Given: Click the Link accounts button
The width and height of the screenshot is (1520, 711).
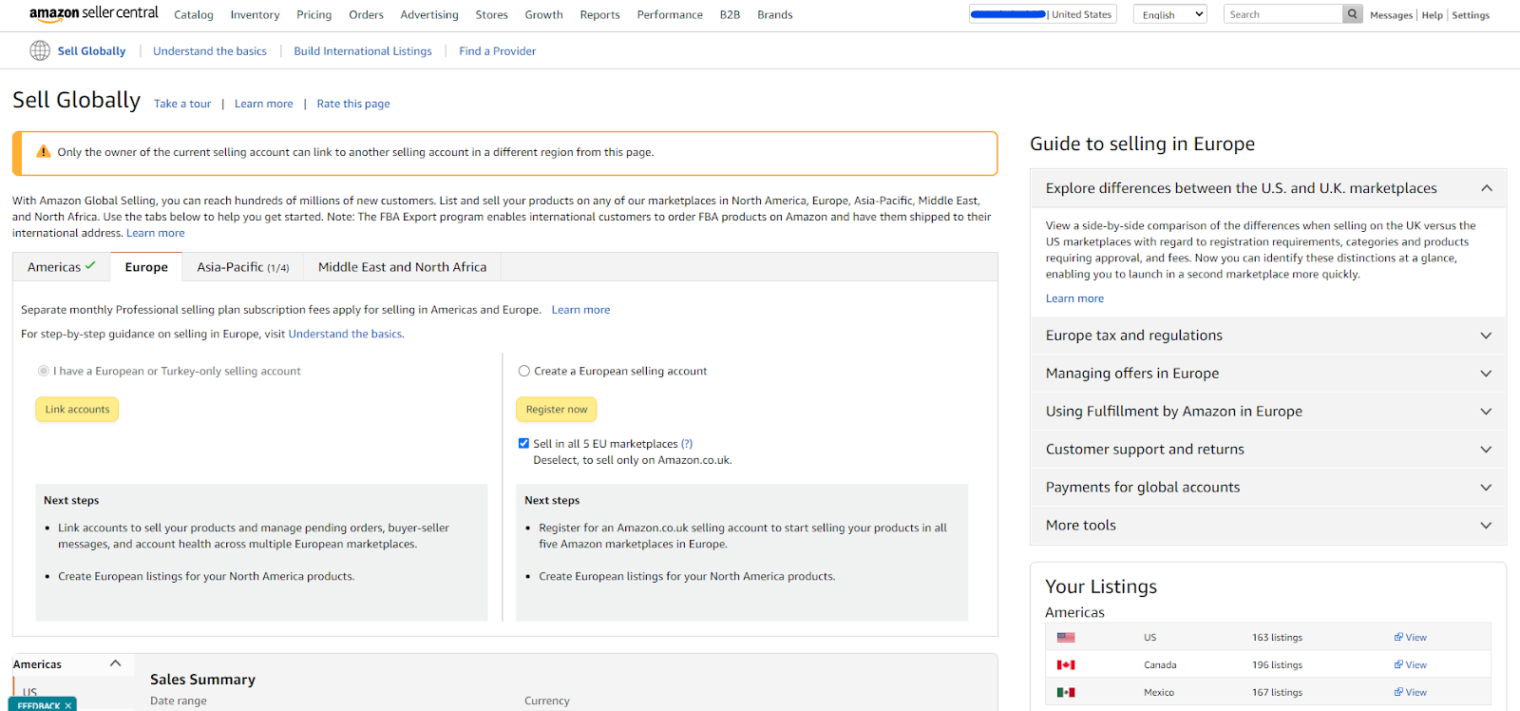Looking at the screenshot, I should point(77,410).
